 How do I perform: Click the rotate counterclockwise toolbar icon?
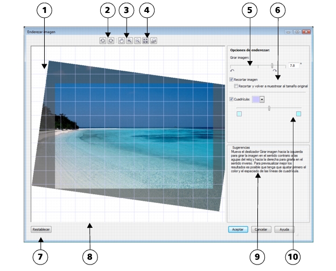point(102,40)
